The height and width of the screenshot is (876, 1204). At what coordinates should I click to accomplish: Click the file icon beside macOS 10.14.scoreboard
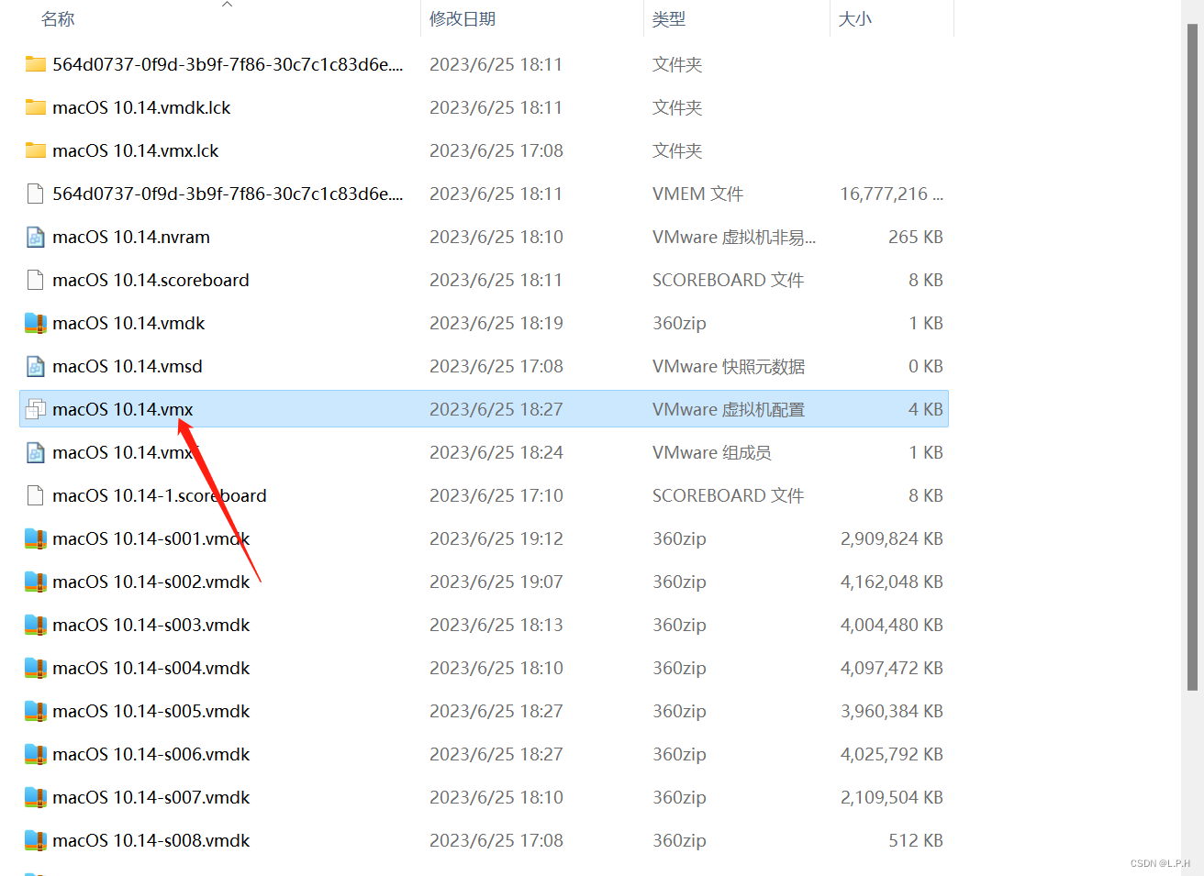click(36, 280)
